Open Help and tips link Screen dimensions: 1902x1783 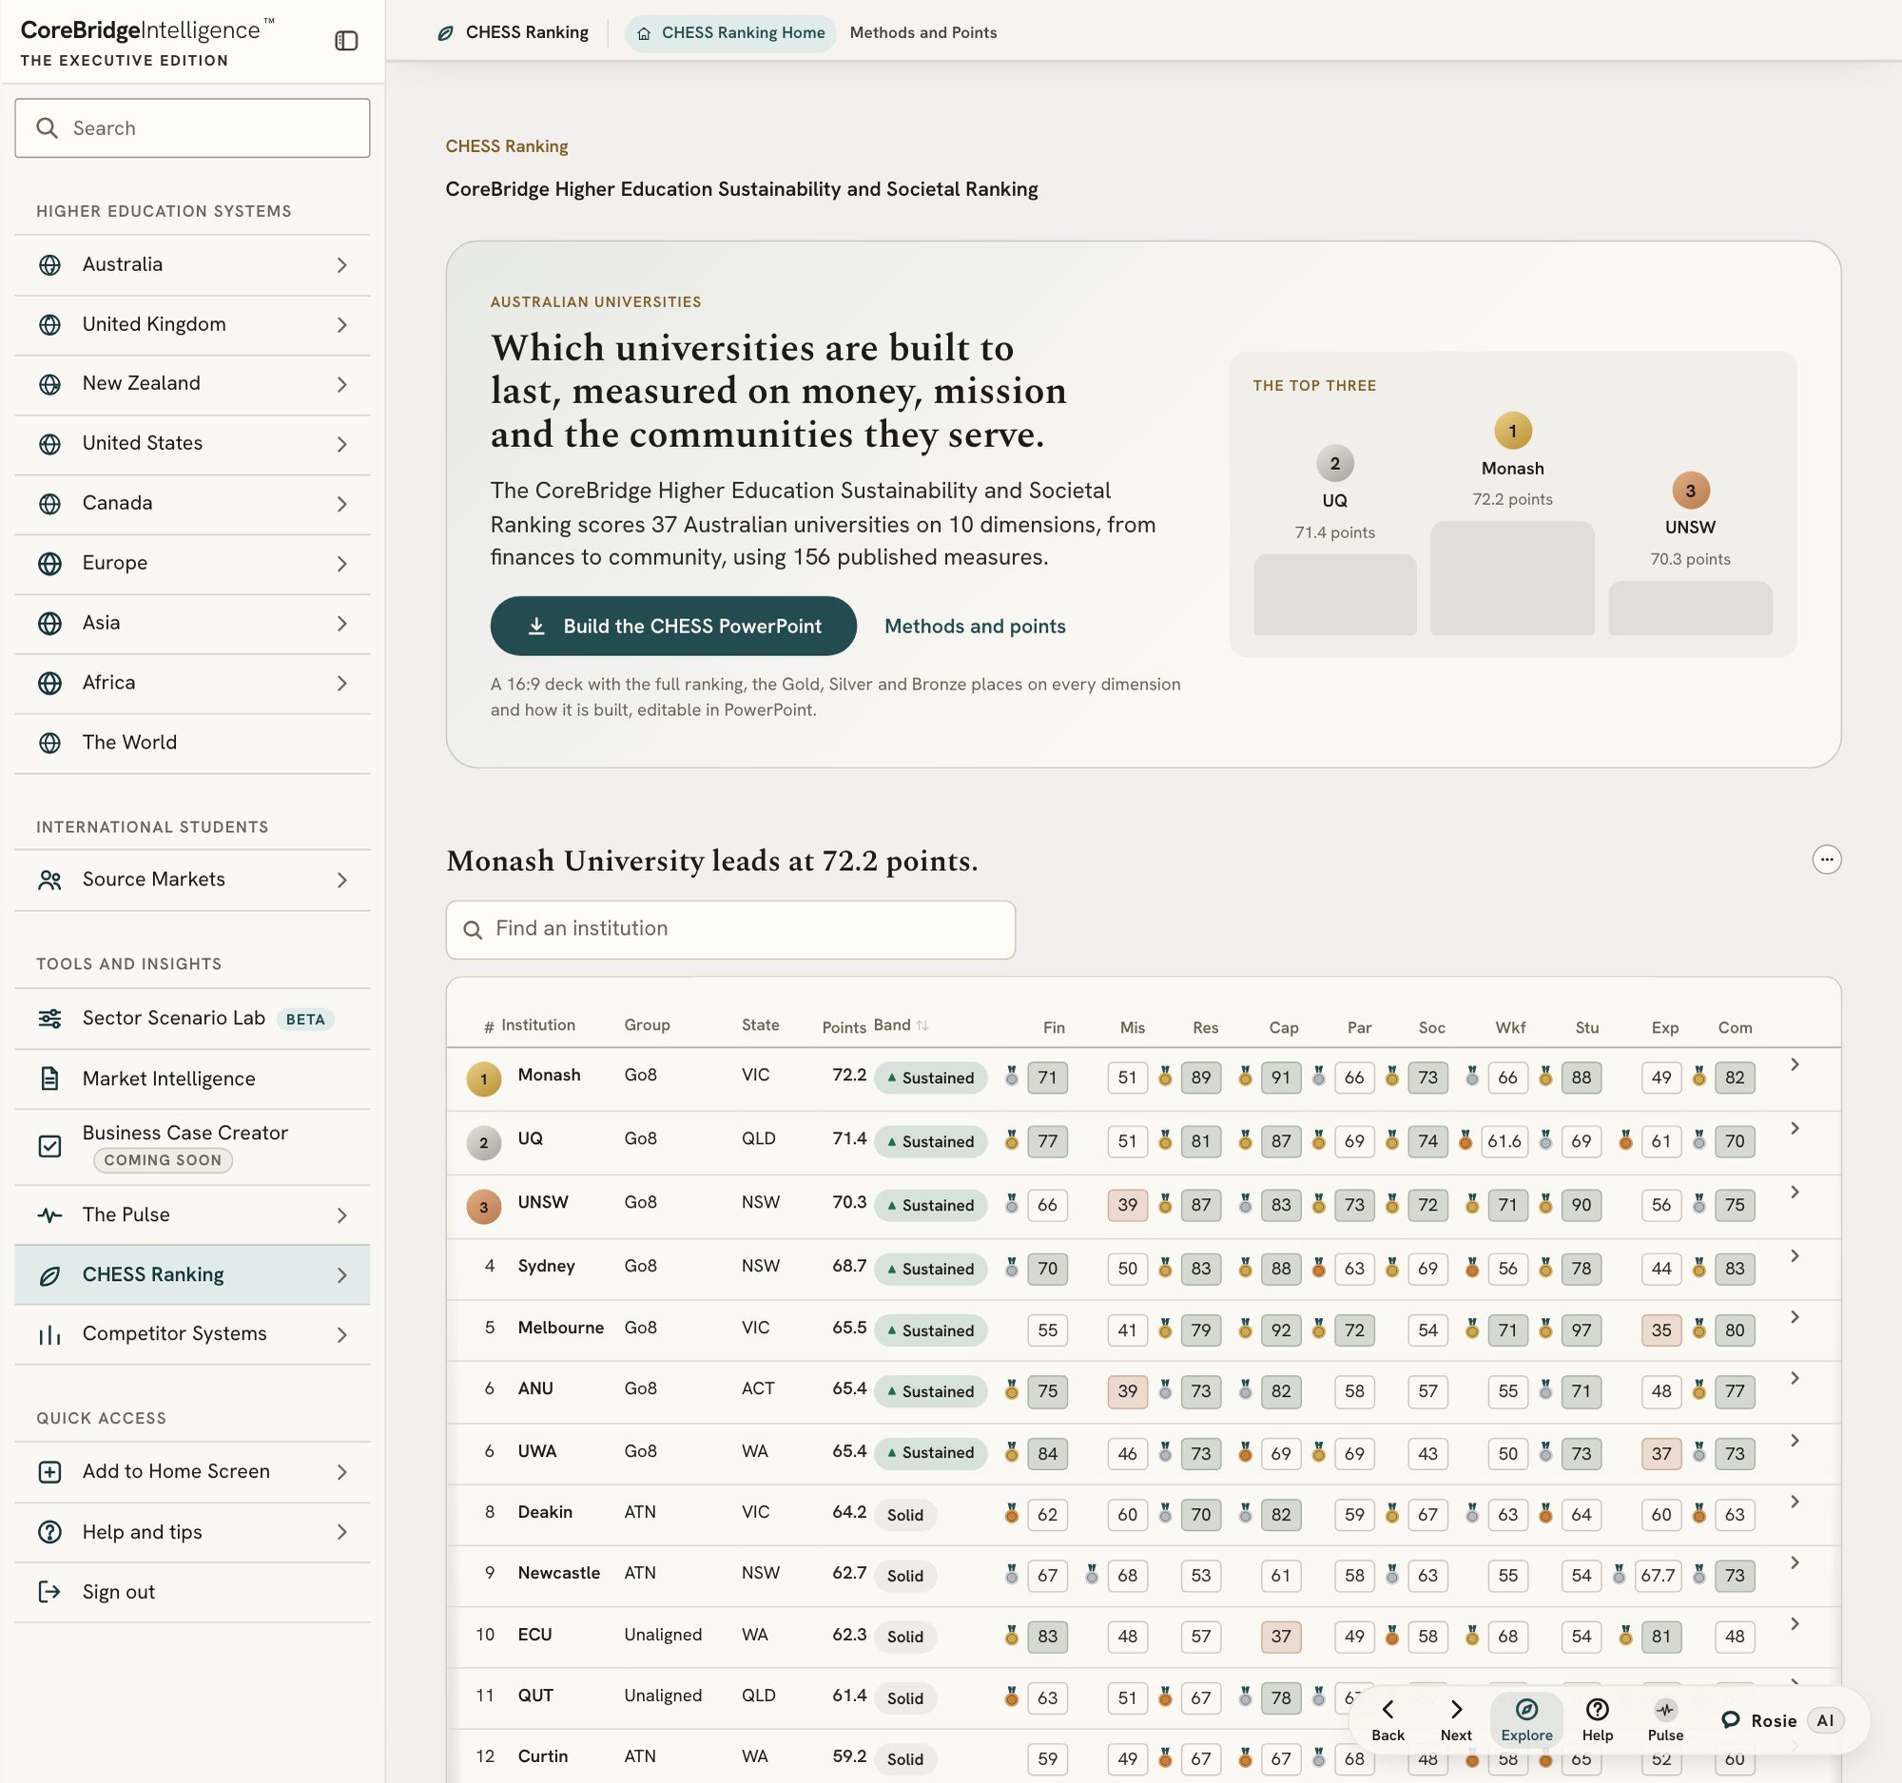(192, 1532)
